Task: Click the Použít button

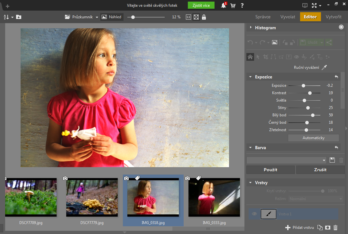Action: pos(270,170)
